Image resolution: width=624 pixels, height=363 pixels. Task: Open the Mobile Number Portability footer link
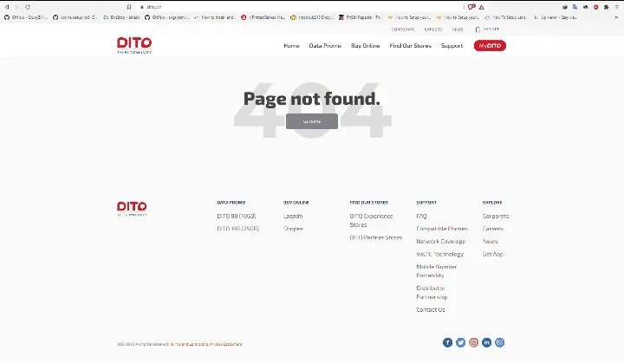(x=436, y=271)
